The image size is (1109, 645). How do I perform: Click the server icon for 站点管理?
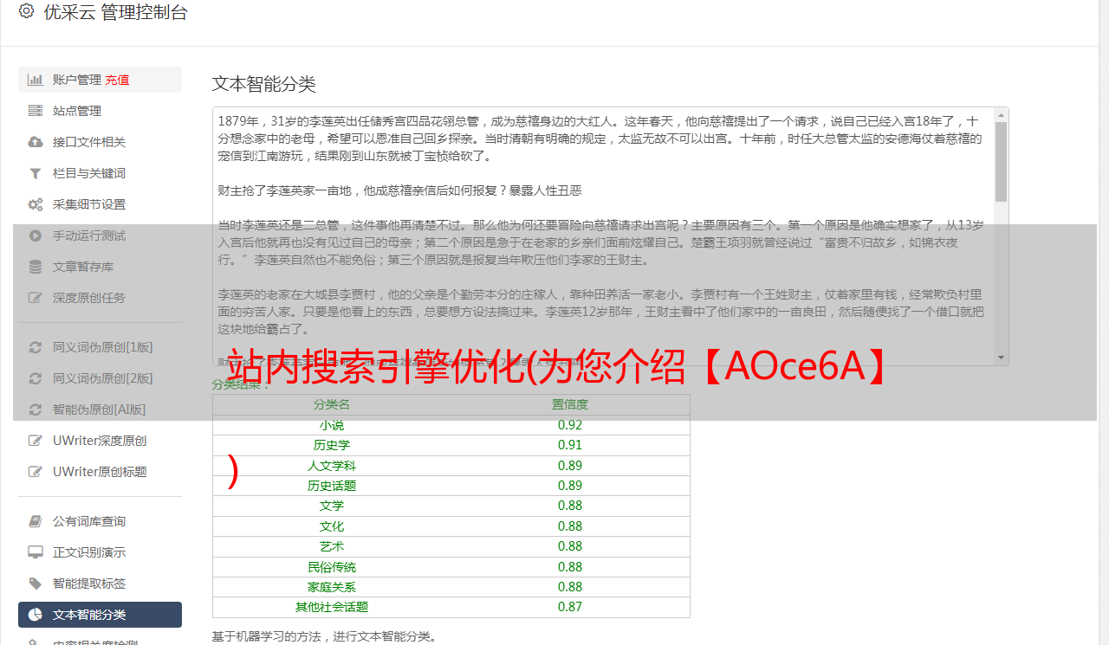click(36, 111)
